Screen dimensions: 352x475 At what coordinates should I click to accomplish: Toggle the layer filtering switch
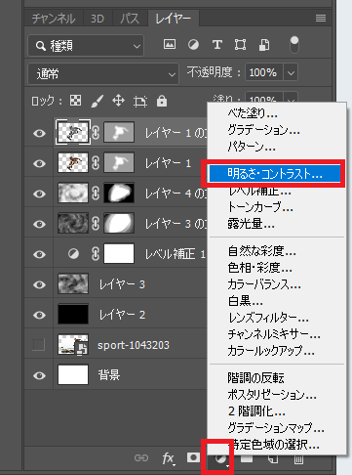pyautogui.click(x=294, y=45)
